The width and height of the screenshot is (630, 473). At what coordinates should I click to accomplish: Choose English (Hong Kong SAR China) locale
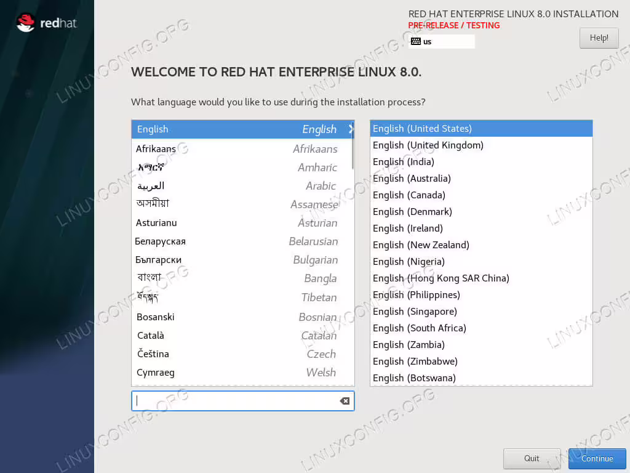(481, 278)
